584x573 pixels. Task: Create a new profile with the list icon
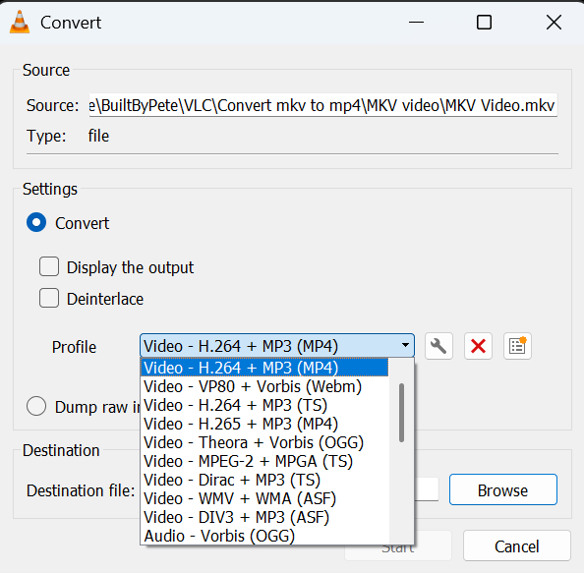tap(517, 346)
